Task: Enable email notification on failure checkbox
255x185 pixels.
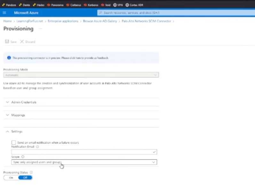Action: point(14,142)
